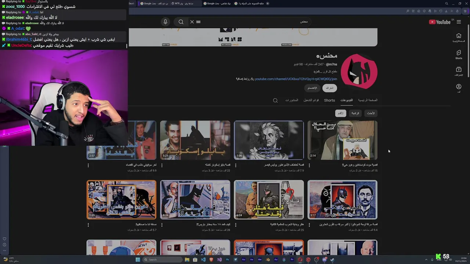Open options menu for the 5:21 video

[x=162, y=165]
